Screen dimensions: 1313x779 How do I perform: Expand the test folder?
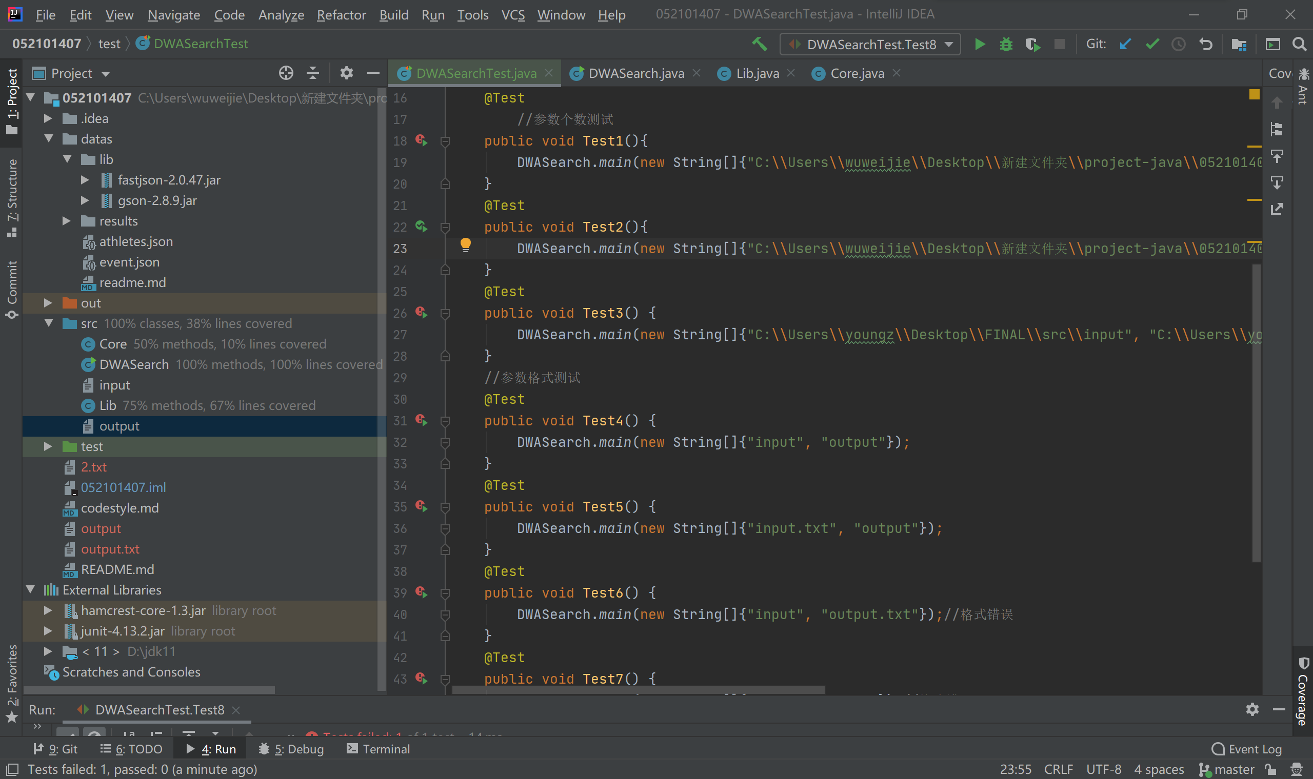pyautogui.click(x=48, y=446)
